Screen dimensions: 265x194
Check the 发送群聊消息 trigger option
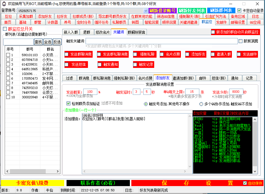(x=67, y=54)
